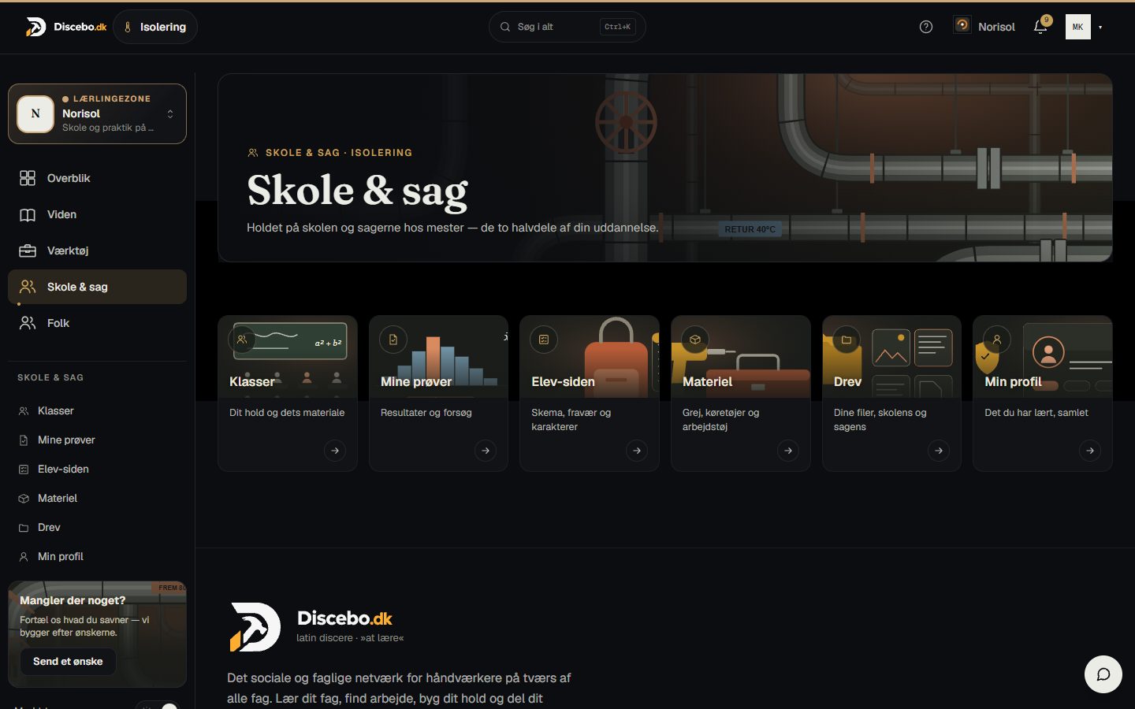Screen dimensions: 1135x709
Task: Click the arrow icon on Min profil card
Action: (x=1090, y=451)
